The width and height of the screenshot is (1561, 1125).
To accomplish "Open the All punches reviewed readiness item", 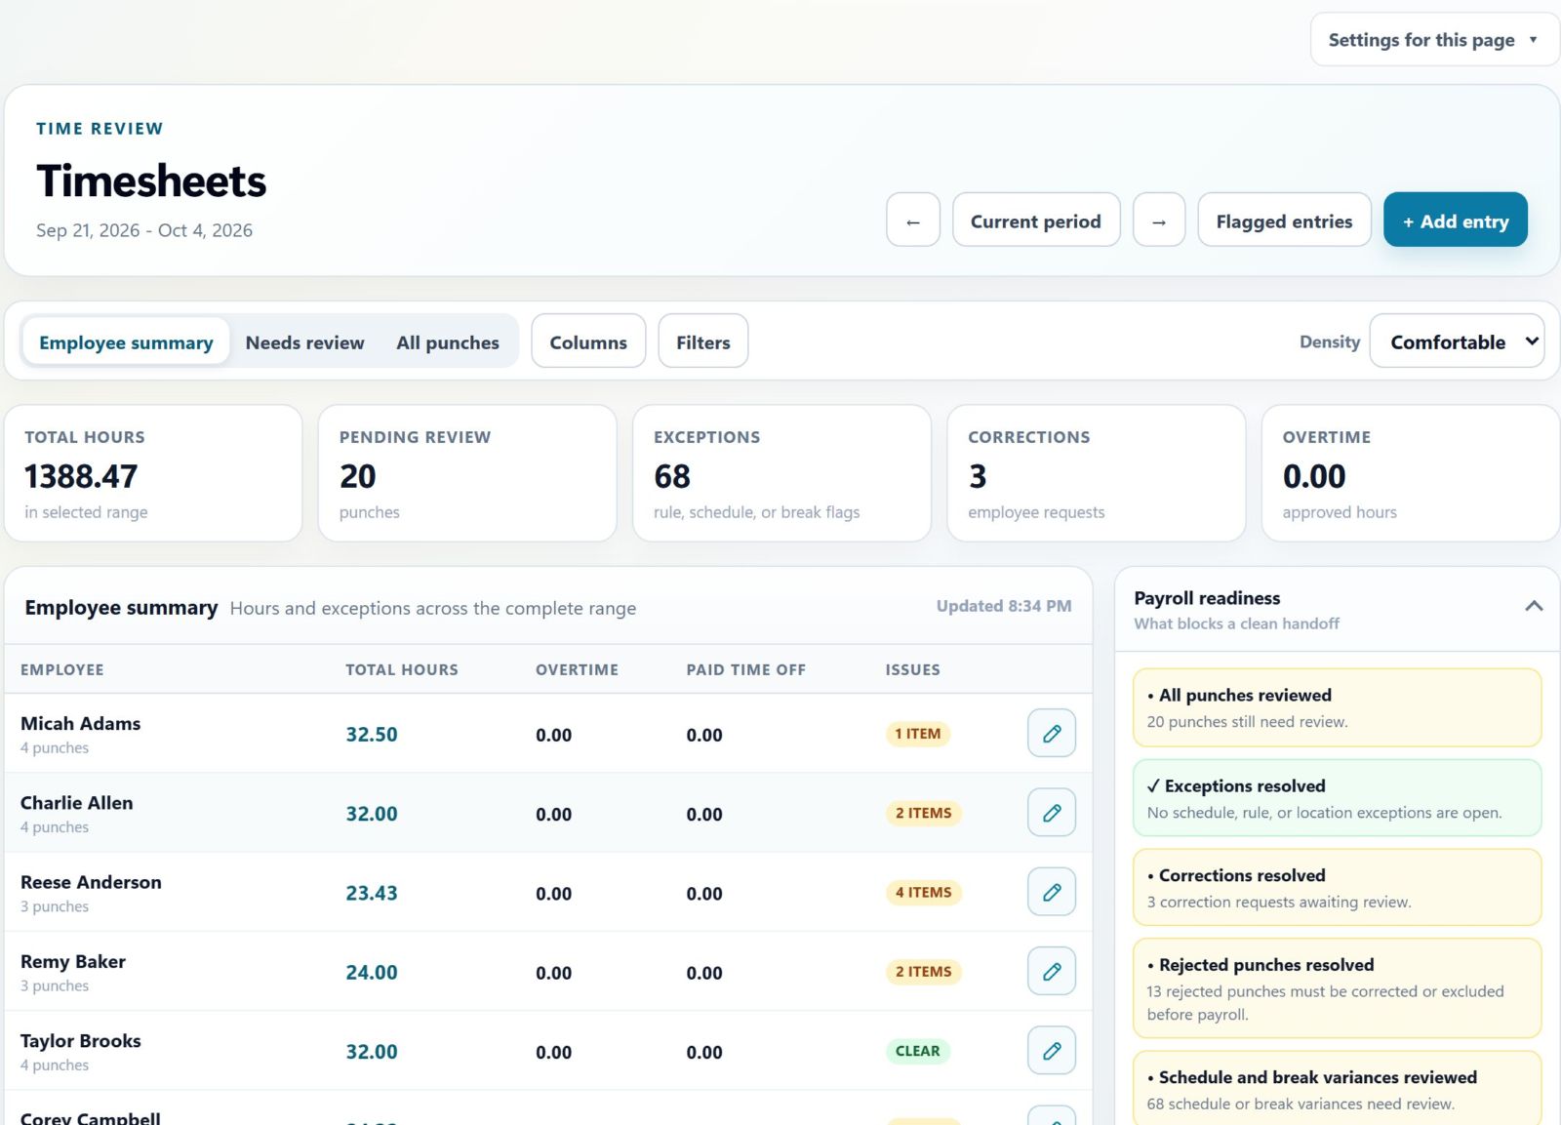I will 1338,707.
